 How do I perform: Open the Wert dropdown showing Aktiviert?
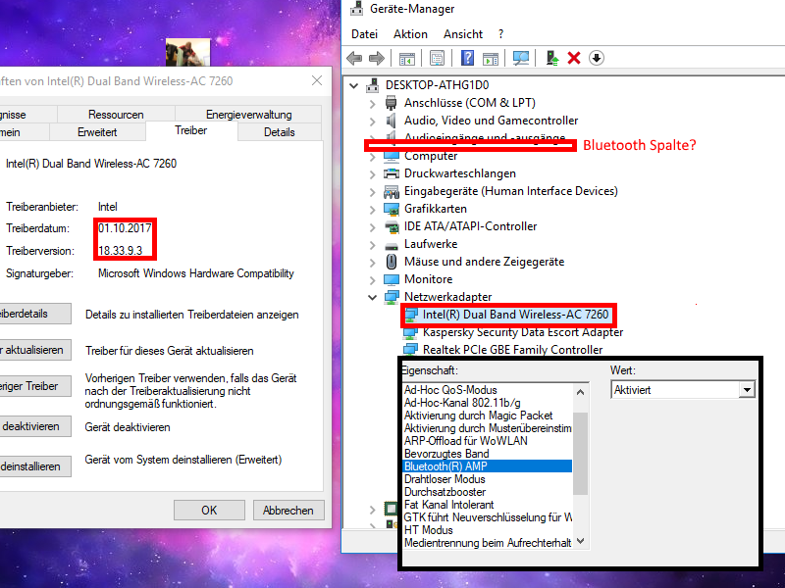(747, 389)
